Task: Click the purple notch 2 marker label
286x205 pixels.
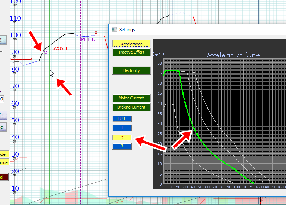Action: 45,52
